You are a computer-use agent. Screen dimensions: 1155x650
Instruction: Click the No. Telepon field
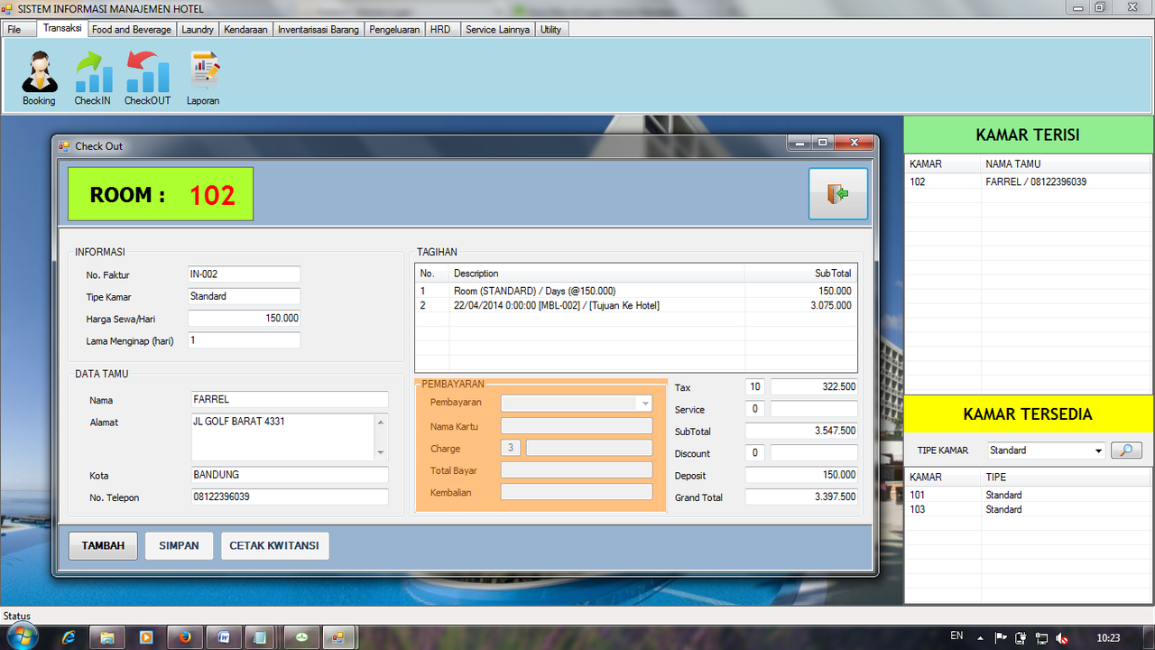pos(290,497)
